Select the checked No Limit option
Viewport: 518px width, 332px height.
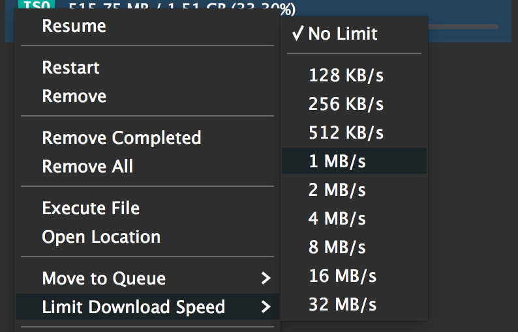(343, 34)
